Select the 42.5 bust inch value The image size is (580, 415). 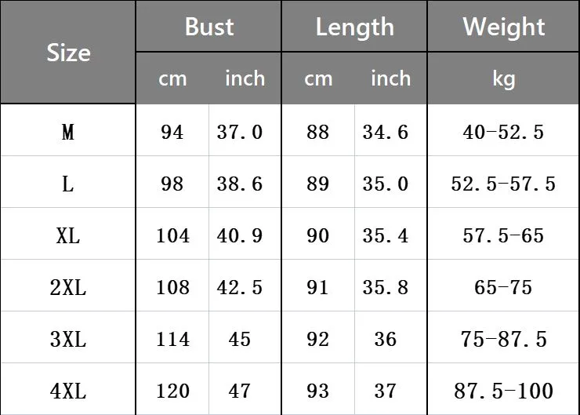pyautogui.click(x=240, y=287)
